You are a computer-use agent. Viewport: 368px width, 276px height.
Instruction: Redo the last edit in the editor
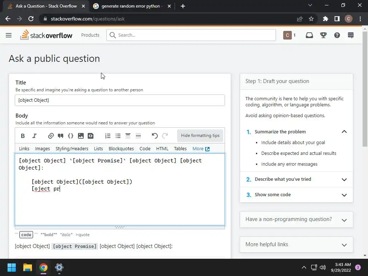coord(165,135)
